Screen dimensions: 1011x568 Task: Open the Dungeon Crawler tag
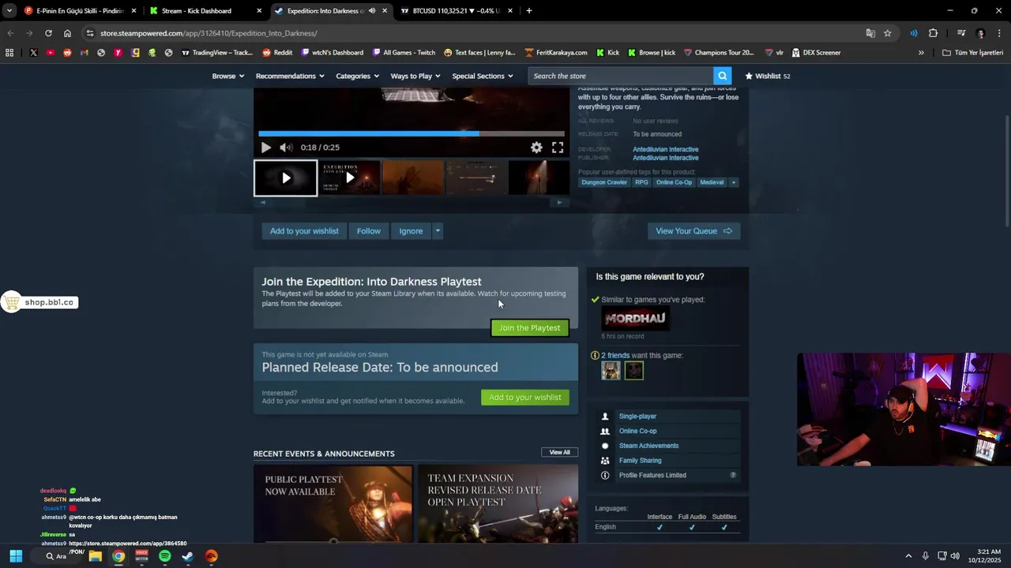[x=604, y=182]
